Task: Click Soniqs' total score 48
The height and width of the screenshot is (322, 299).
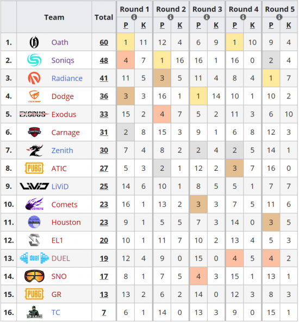Action: click(x=104, y=60)
